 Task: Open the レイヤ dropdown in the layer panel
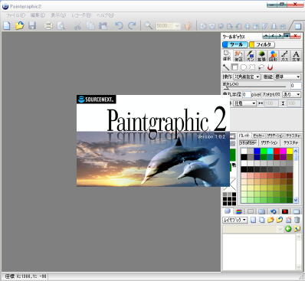coord(234,220)
